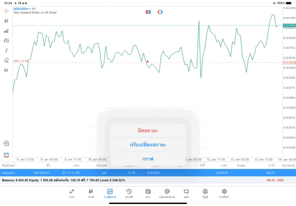Open the H1 timeframe selector
This screenshot has width=296, height=206.
tap(6, 71)
